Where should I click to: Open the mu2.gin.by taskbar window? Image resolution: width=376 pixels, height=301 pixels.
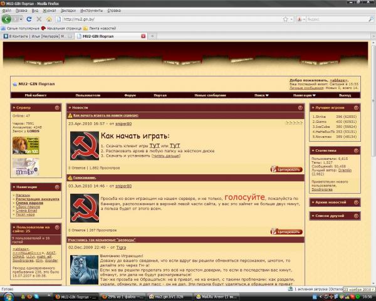(x=170, y=297)
